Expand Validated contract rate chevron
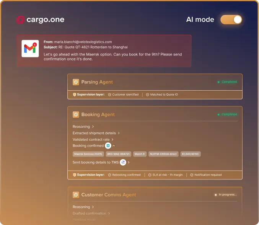Image resolution: width=259 pixels, height=225 pixels. [x=112, y=140]
